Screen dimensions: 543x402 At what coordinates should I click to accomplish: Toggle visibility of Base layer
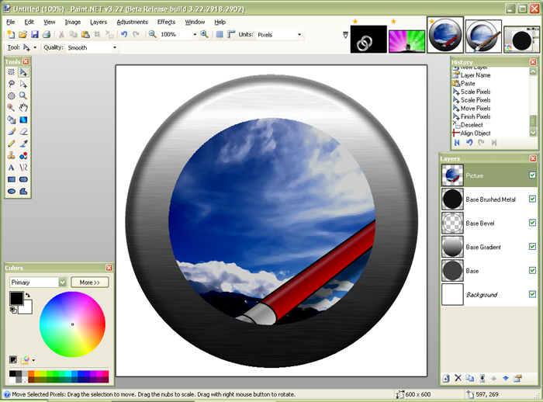[x=533, y=270]
